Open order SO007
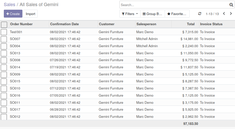The width and height of the screenshot is (235, 129). pyautogui.click(x=15, y=39)
